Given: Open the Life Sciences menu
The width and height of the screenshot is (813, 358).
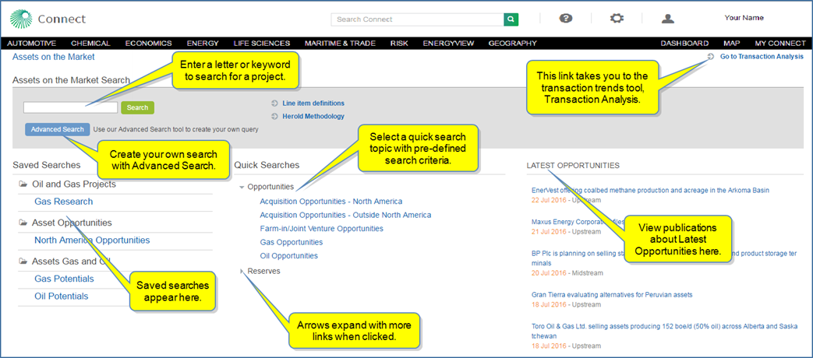Looking at the screenshot, I should coord(262,44).
